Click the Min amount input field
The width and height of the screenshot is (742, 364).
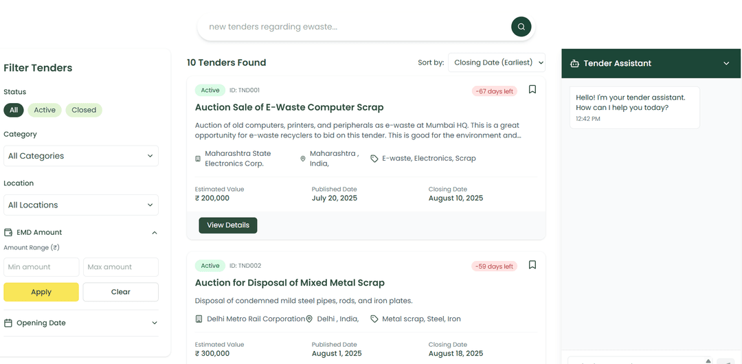41,266
